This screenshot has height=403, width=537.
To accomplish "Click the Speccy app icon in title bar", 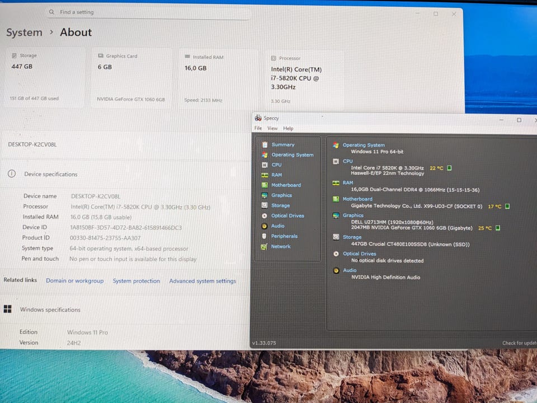I will 258,118.
